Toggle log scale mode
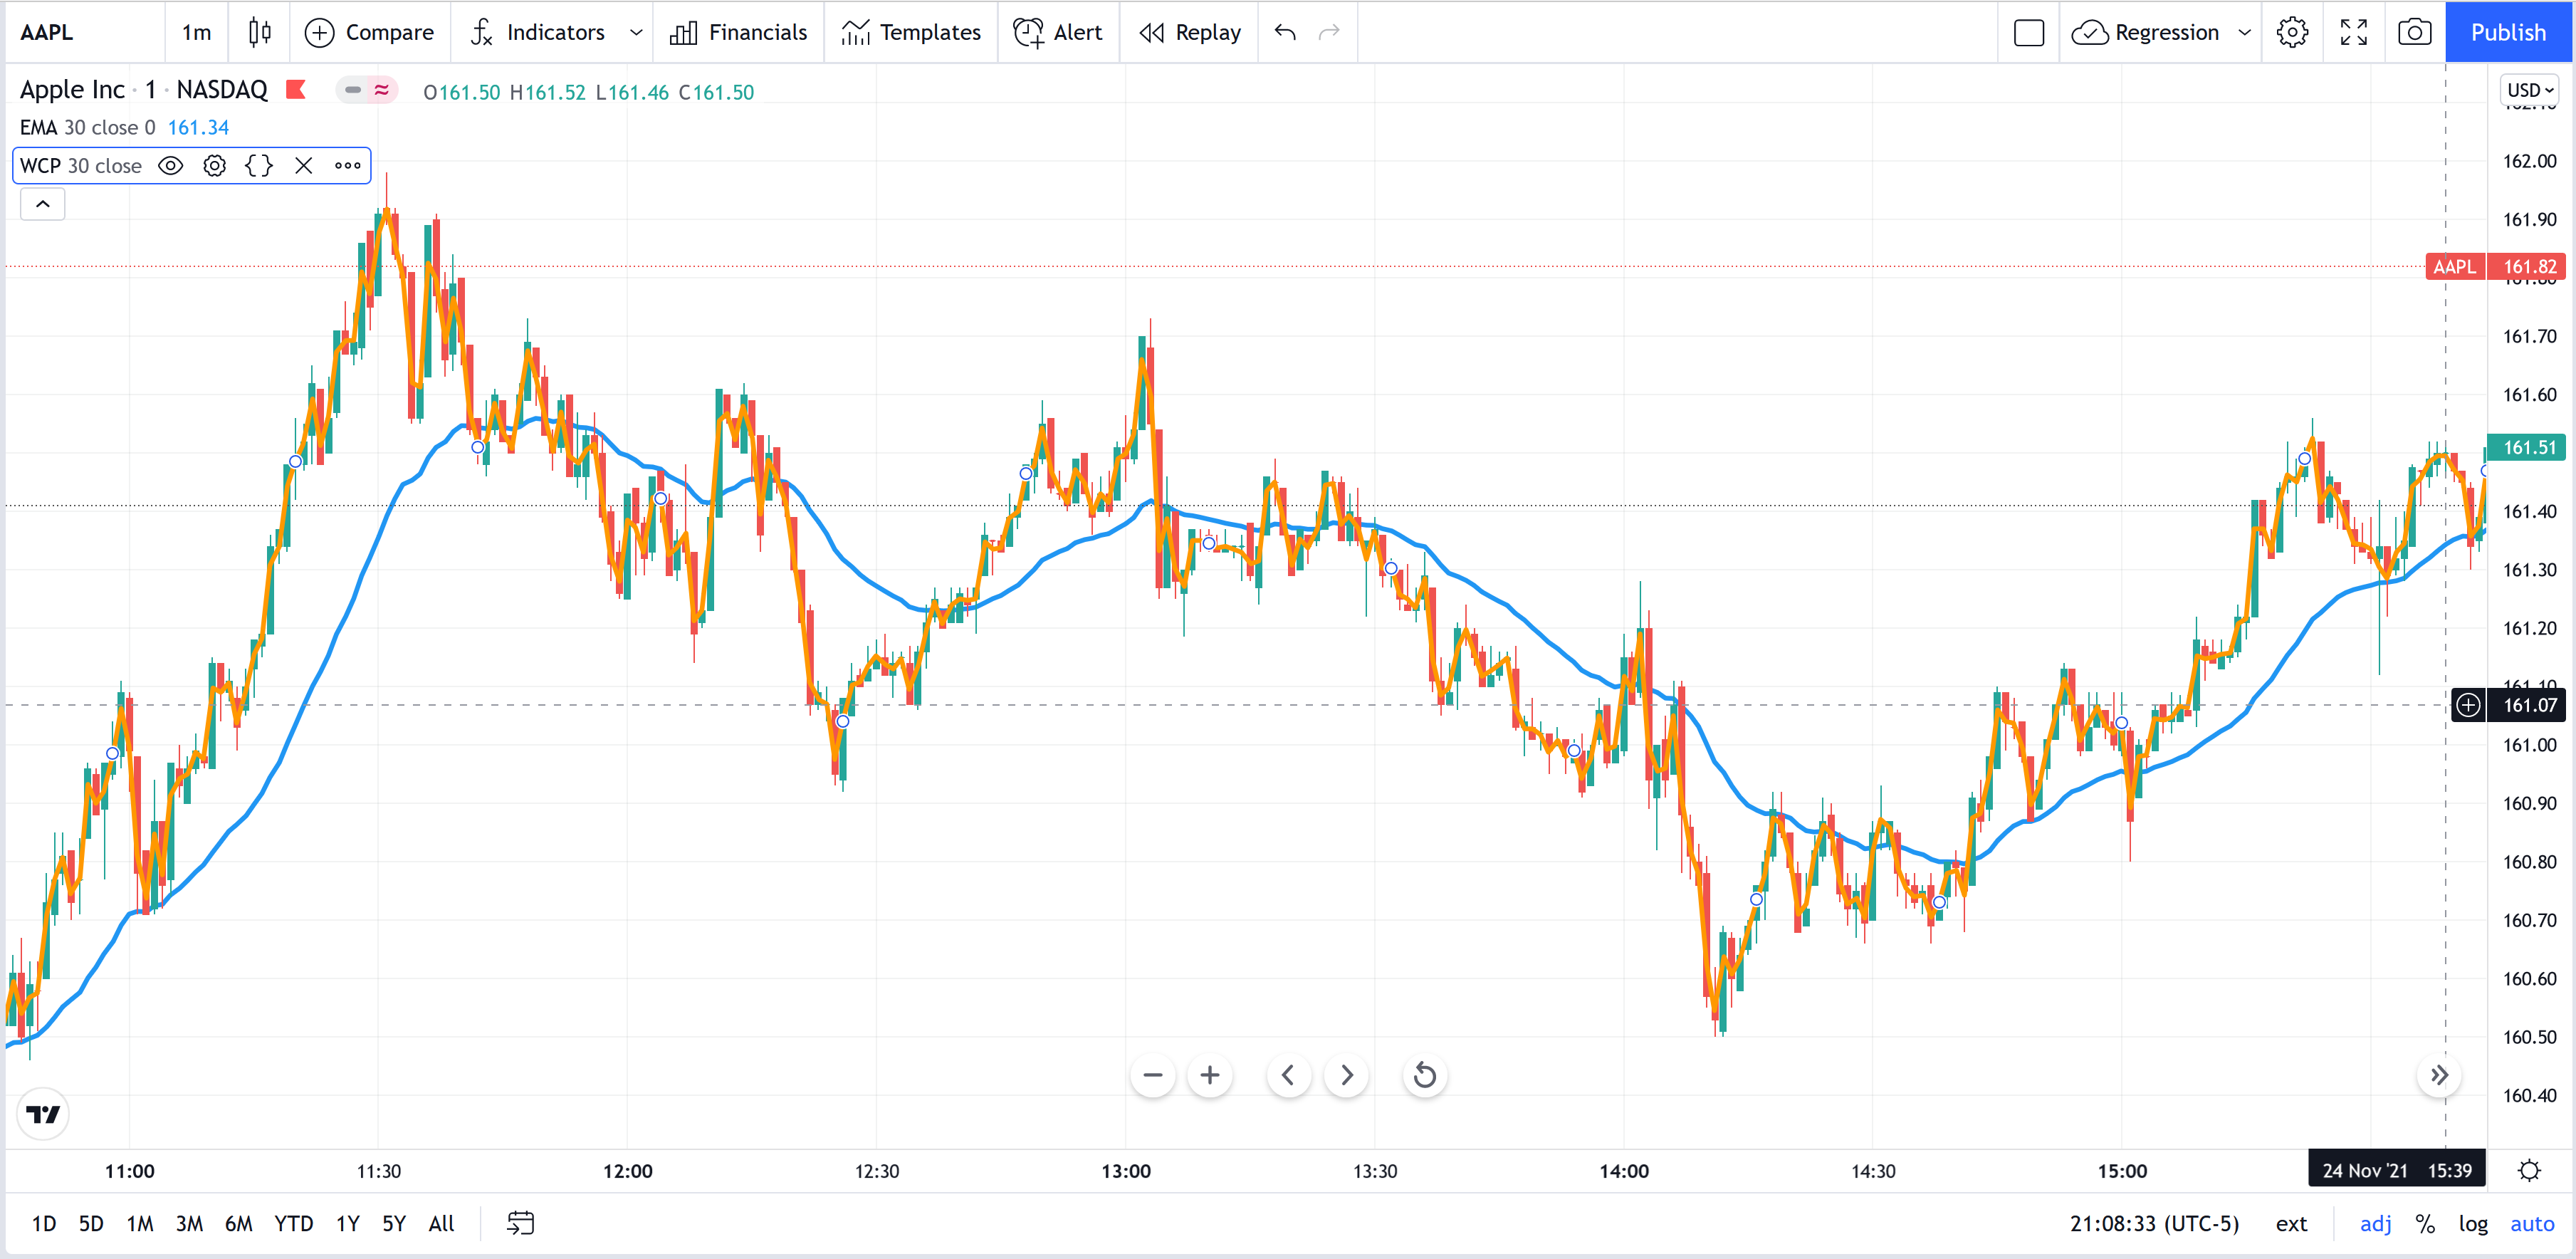Viewport: 2576px width, 1259px height. 2473,1224
